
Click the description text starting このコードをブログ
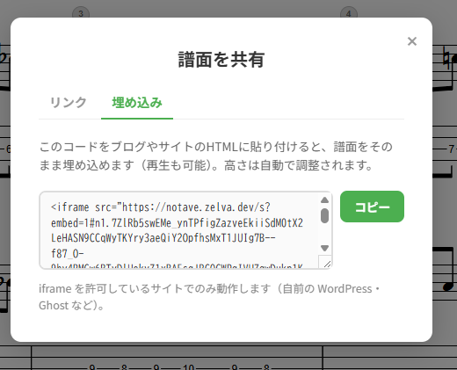pos(215,156)
